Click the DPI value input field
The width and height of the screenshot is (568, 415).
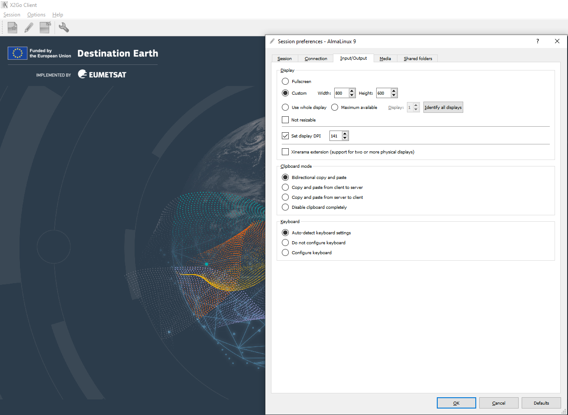point(336,136)
